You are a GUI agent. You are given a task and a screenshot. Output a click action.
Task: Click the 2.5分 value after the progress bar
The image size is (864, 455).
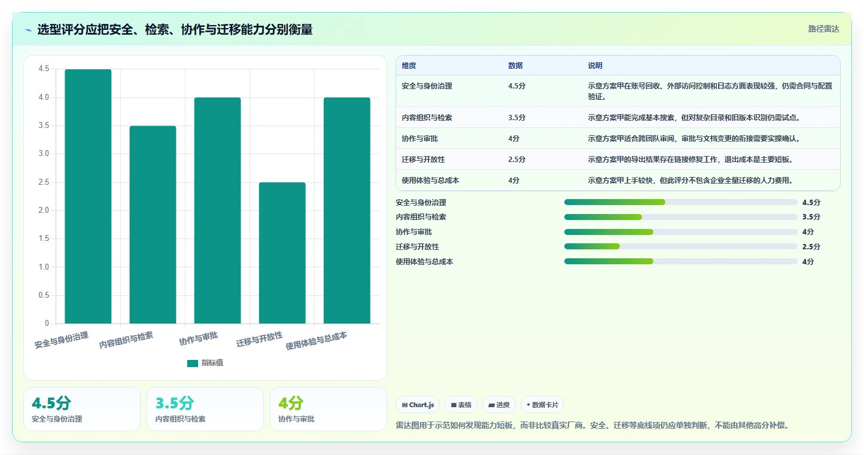tap(811, 247)
